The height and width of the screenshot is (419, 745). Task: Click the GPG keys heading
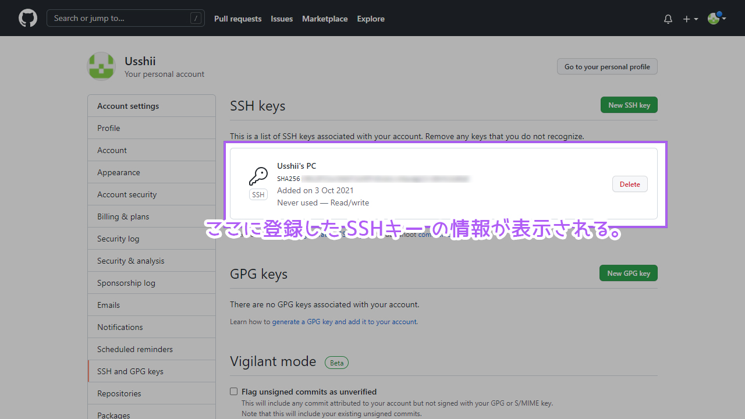[x=259, y=274]
